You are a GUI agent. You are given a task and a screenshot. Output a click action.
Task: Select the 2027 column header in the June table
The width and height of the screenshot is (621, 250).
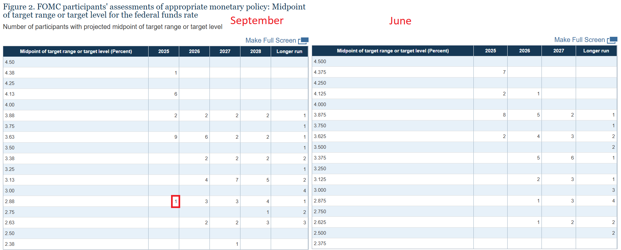559,51
